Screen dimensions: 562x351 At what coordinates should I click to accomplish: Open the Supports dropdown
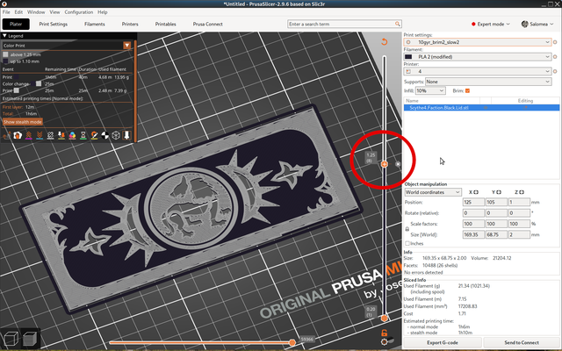click(488, 82)
